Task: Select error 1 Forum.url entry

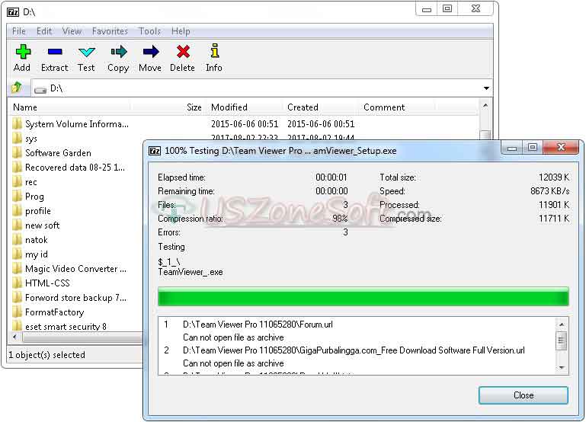Action: [258, 324]
